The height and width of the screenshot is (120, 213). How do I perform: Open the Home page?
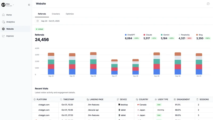pyautogui.click(x=9, y=15)
